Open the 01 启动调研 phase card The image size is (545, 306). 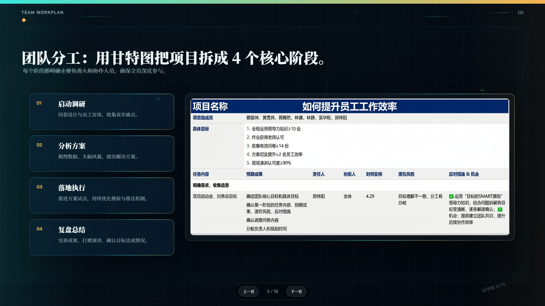tap(102, 112)
